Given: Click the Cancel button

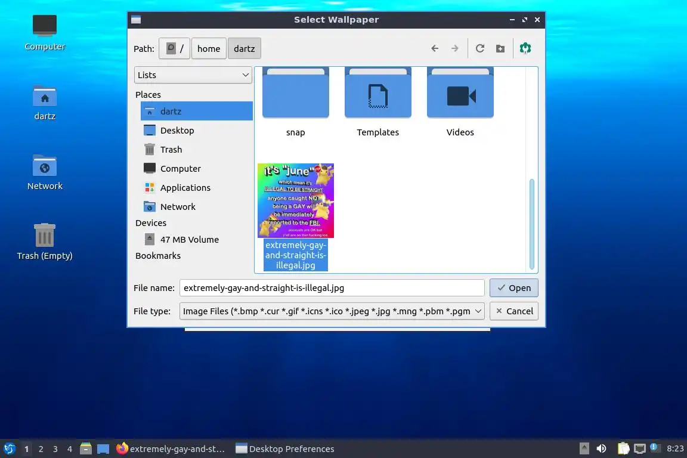Looking at the screenshot, I should (x=513, y=311).
